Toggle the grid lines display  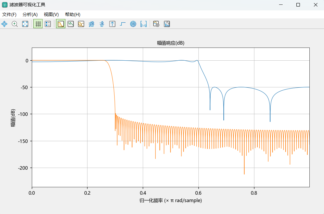(x=38, y=24)
